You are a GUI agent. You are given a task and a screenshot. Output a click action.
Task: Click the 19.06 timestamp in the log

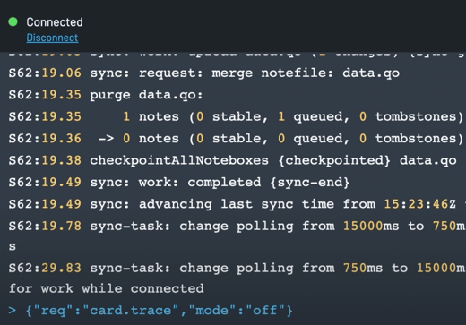pyautogui.click(x=61, y=73)
